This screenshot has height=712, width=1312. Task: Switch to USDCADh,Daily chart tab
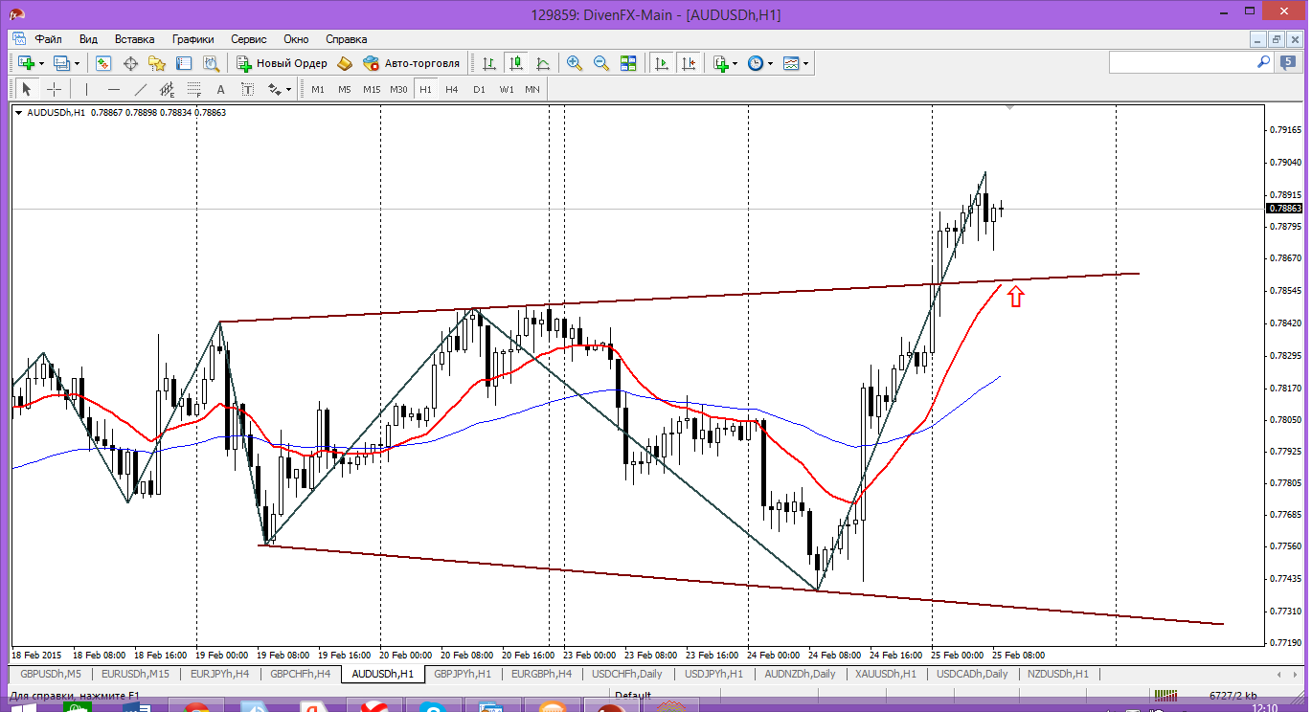pos(971,674)
